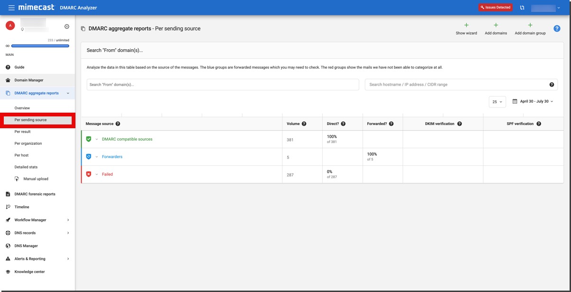Click help icon next to SPF verification
571x292 pixels.
(x=539, y=124)
